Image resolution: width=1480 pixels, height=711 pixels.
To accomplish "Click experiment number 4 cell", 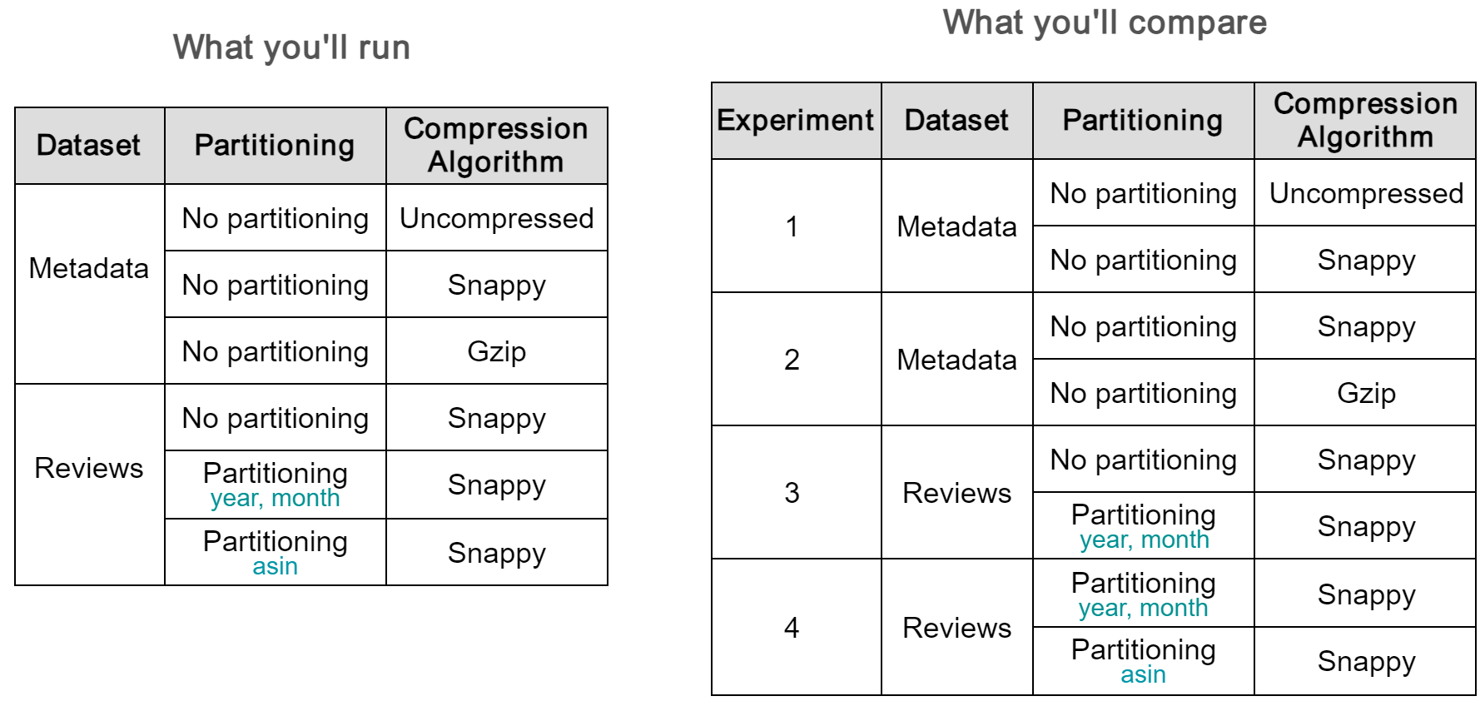I will (792, 628).
